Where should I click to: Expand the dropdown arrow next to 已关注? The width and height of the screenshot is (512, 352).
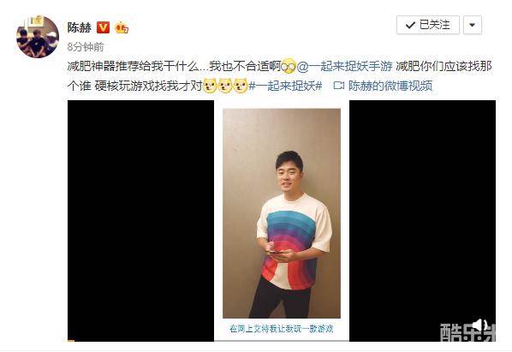tap(472, 25)
